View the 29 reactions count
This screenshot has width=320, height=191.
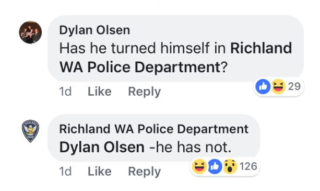[294, 86]
